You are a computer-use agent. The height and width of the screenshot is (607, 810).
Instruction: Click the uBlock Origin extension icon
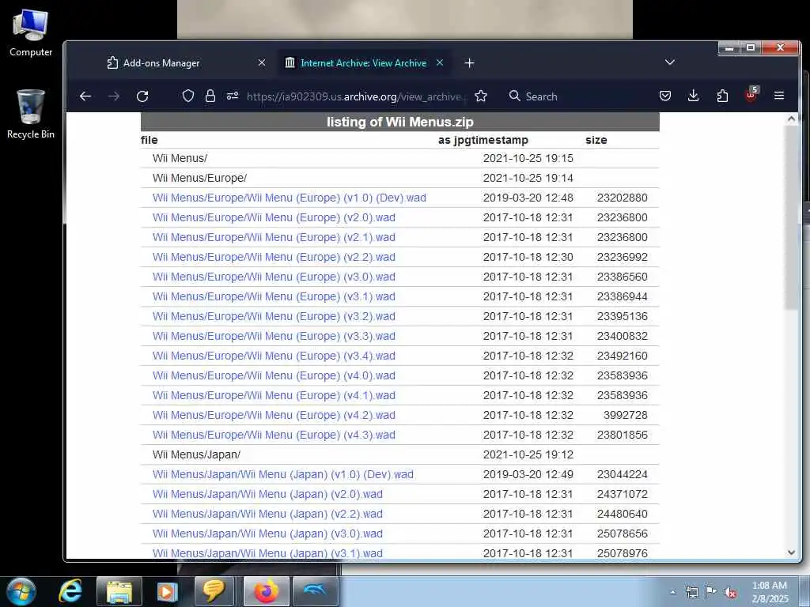click(x=751, y=95)
